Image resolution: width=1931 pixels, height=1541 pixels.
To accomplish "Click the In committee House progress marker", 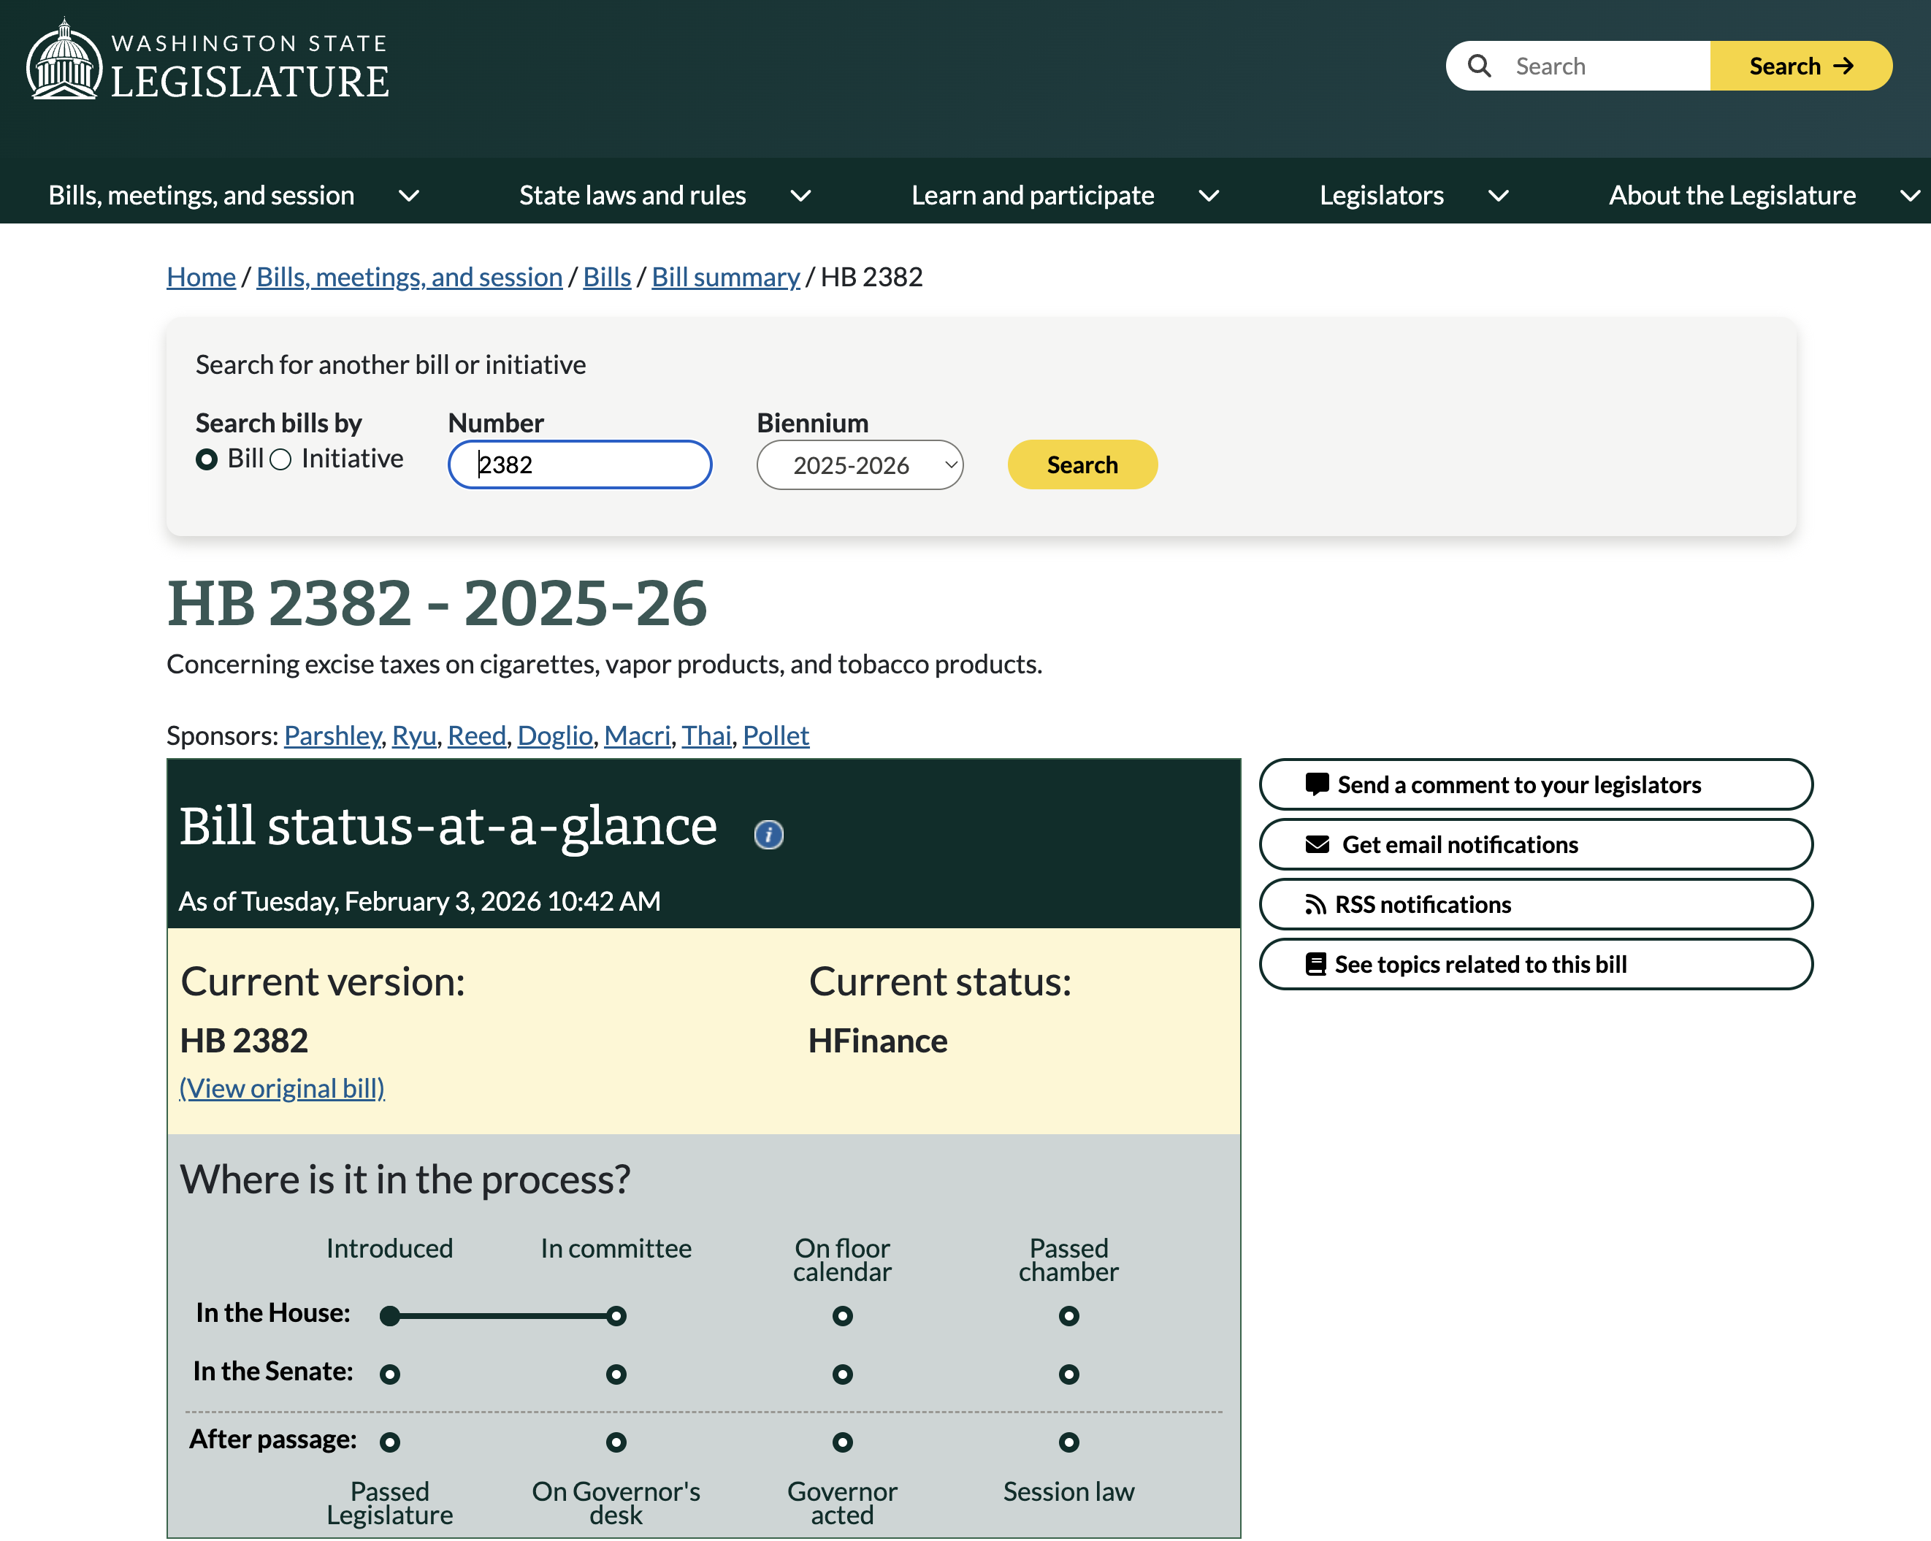I will [x=615, y=1315].
